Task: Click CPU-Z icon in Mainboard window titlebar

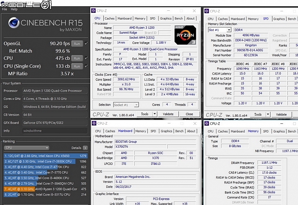Action: pos(94,123)
